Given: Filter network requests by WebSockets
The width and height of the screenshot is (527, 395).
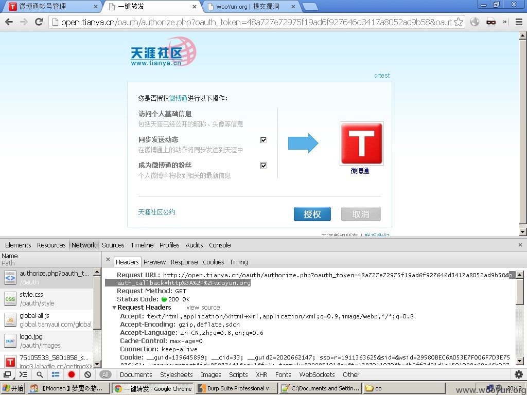Looking at the screenshot, I should (x=317, y=374).
